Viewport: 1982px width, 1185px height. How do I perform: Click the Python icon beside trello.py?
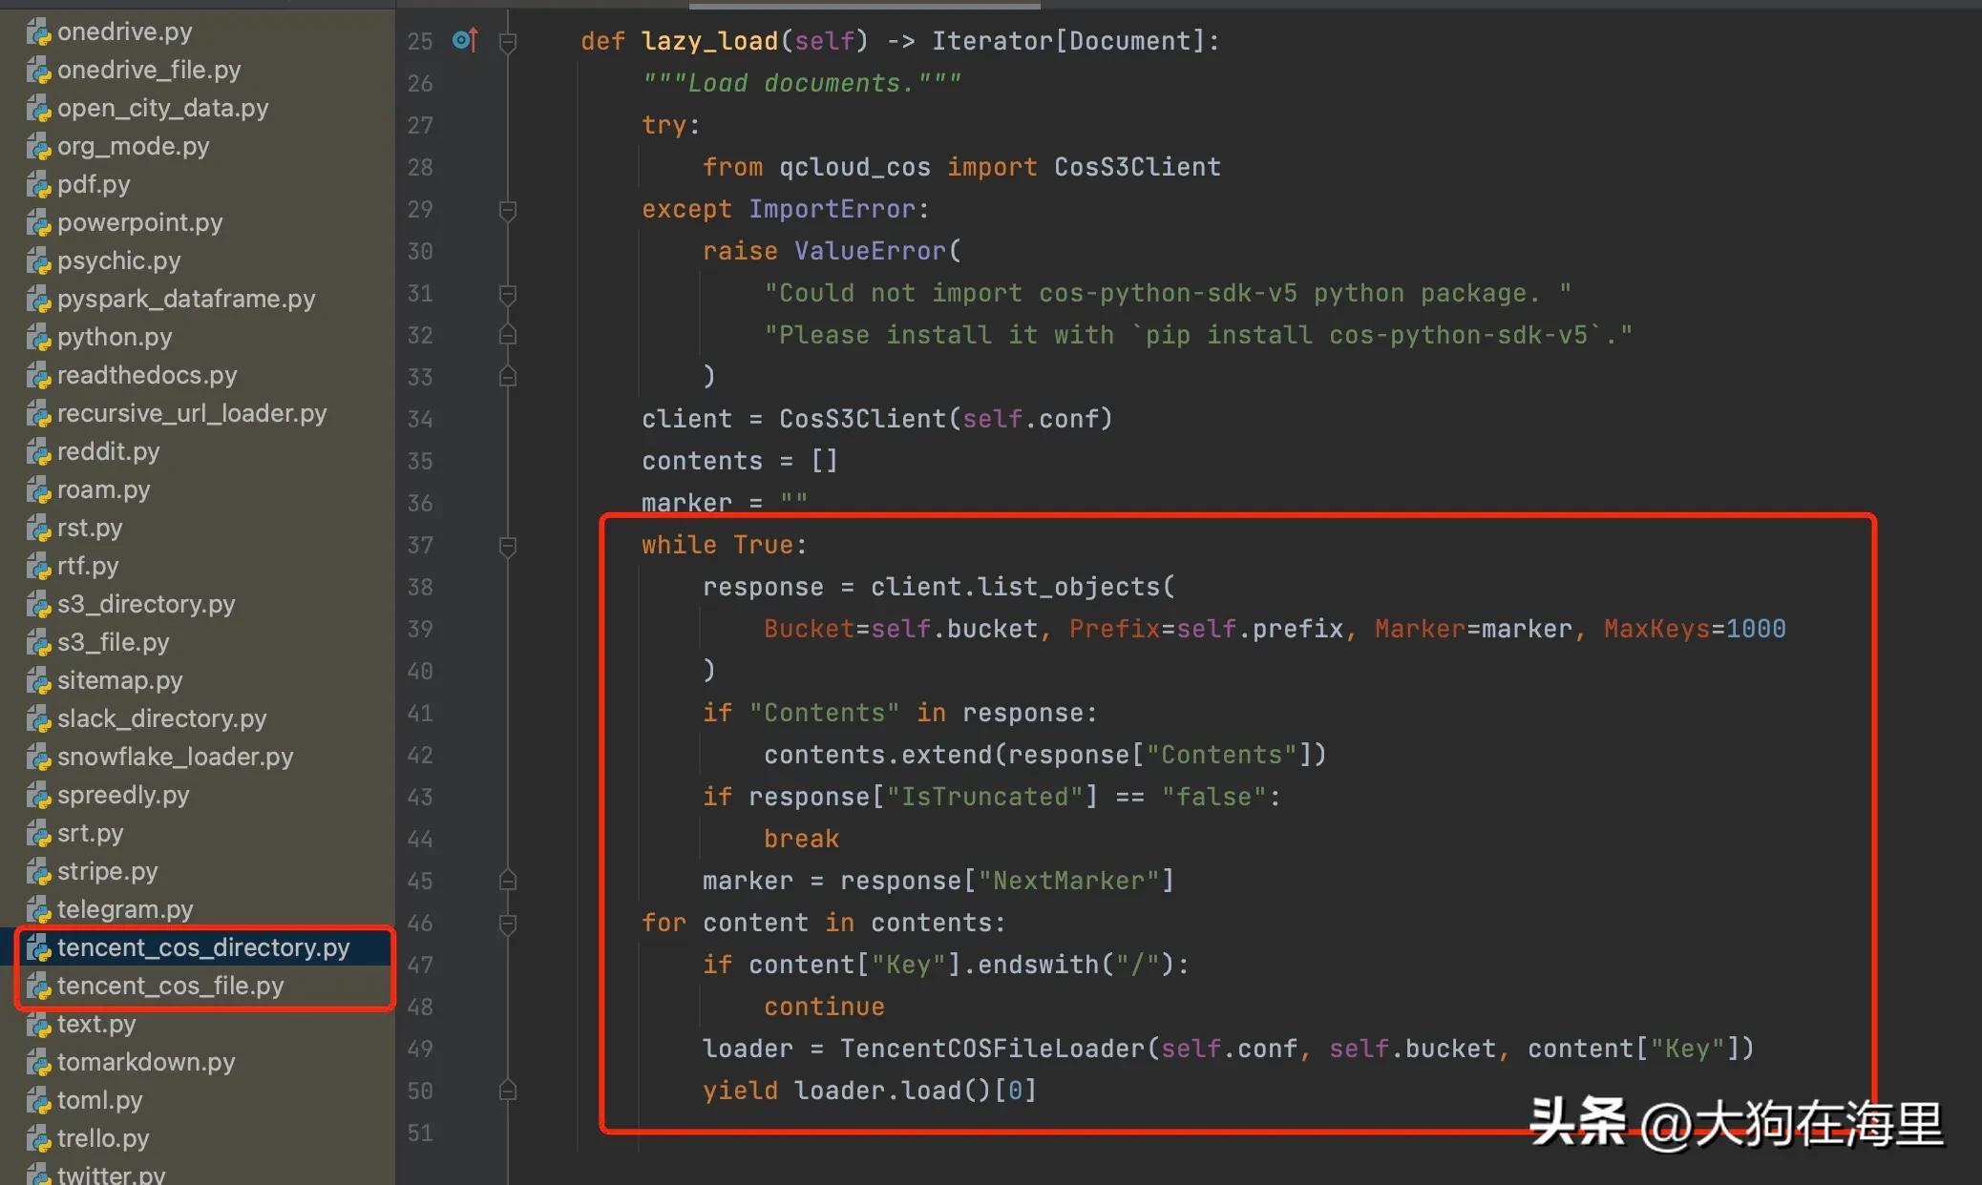(38, 1139)
